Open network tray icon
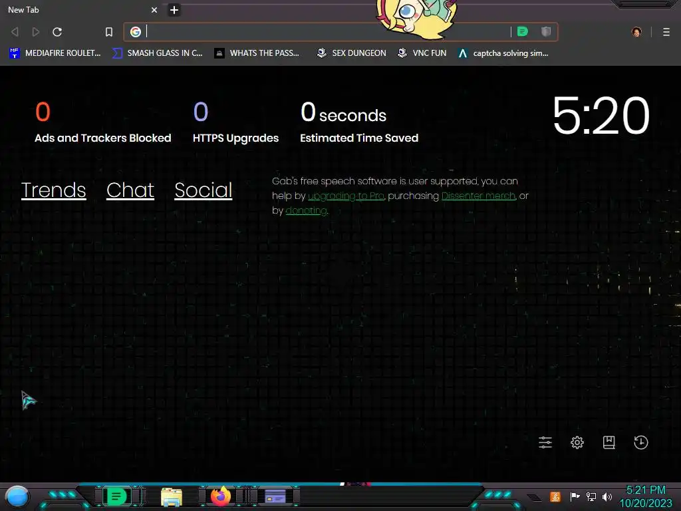Screen dimensions: 681x511 591,496
